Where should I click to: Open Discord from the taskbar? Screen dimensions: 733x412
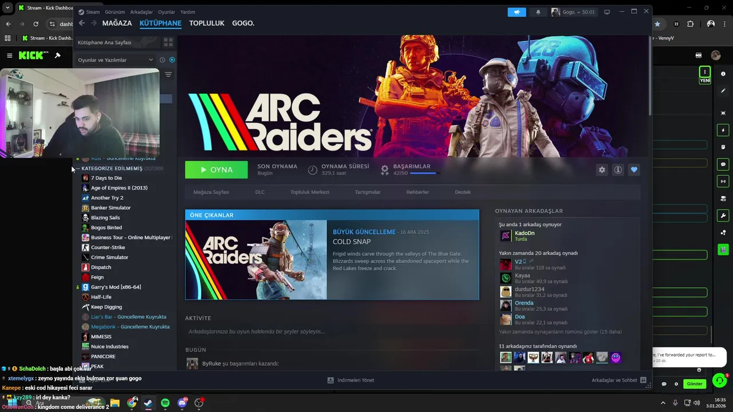tap(182, 403)
